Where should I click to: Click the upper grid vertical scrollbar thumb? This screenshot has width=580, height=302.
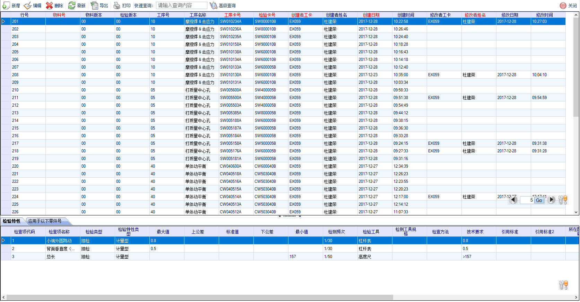coord(577,66)
